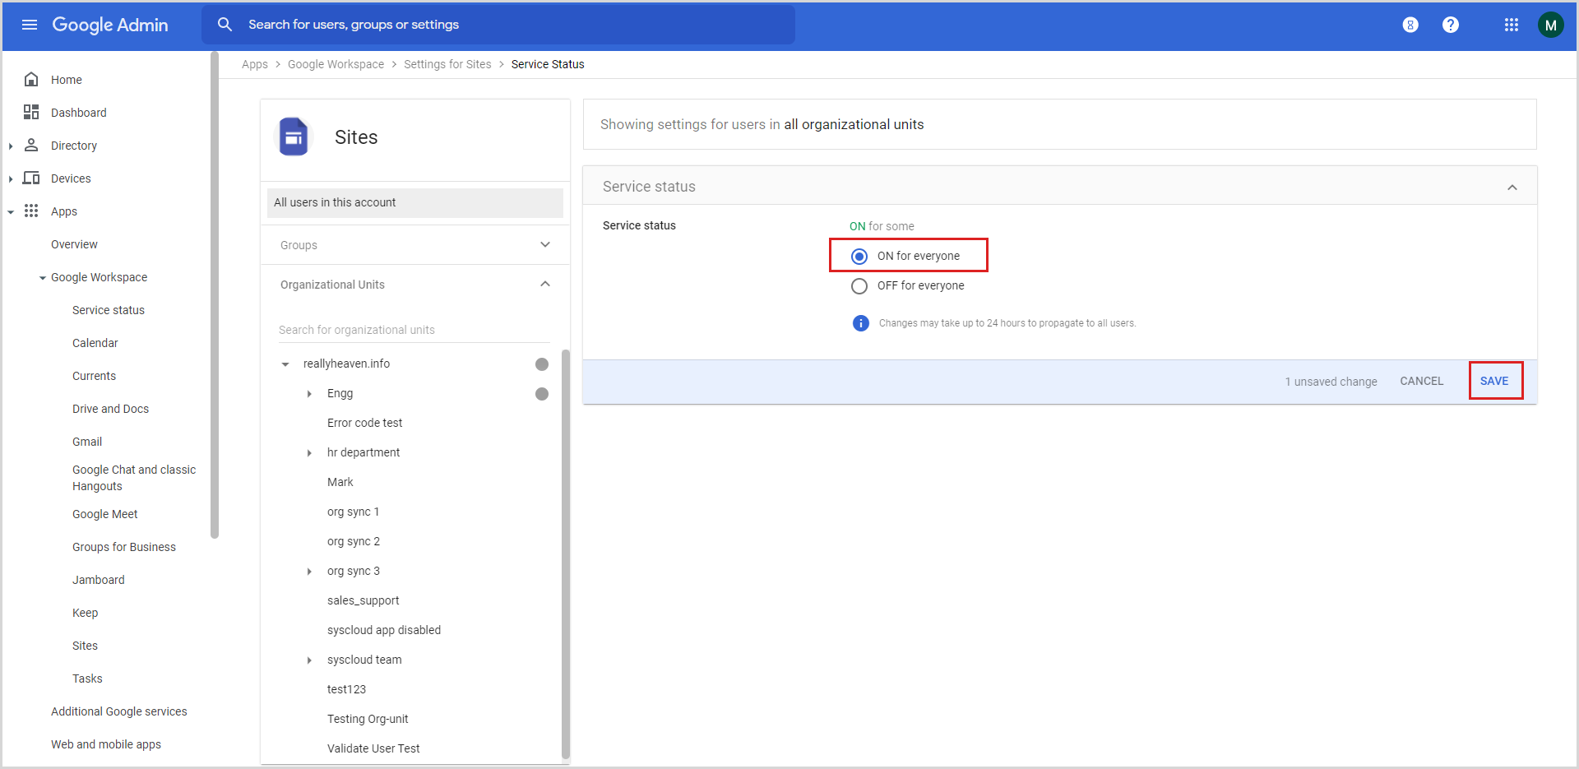The width and height of the screenshot is (1579, 769).
Task: Select the Mark organizational unit
Action: point(340,482)
